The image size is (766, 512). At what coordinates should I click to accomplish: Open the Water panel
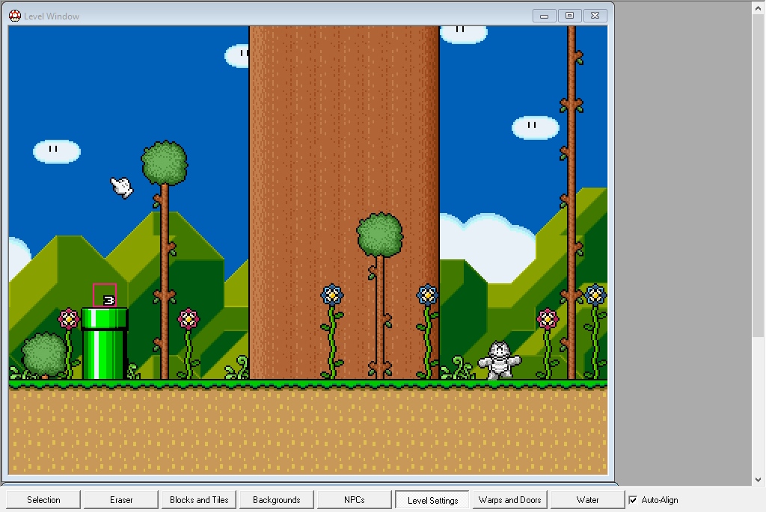(588, 500)
